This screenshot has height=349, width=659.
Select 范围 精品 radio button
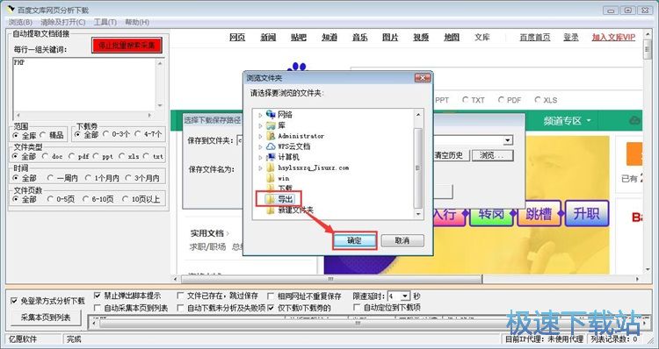point(43,135)
